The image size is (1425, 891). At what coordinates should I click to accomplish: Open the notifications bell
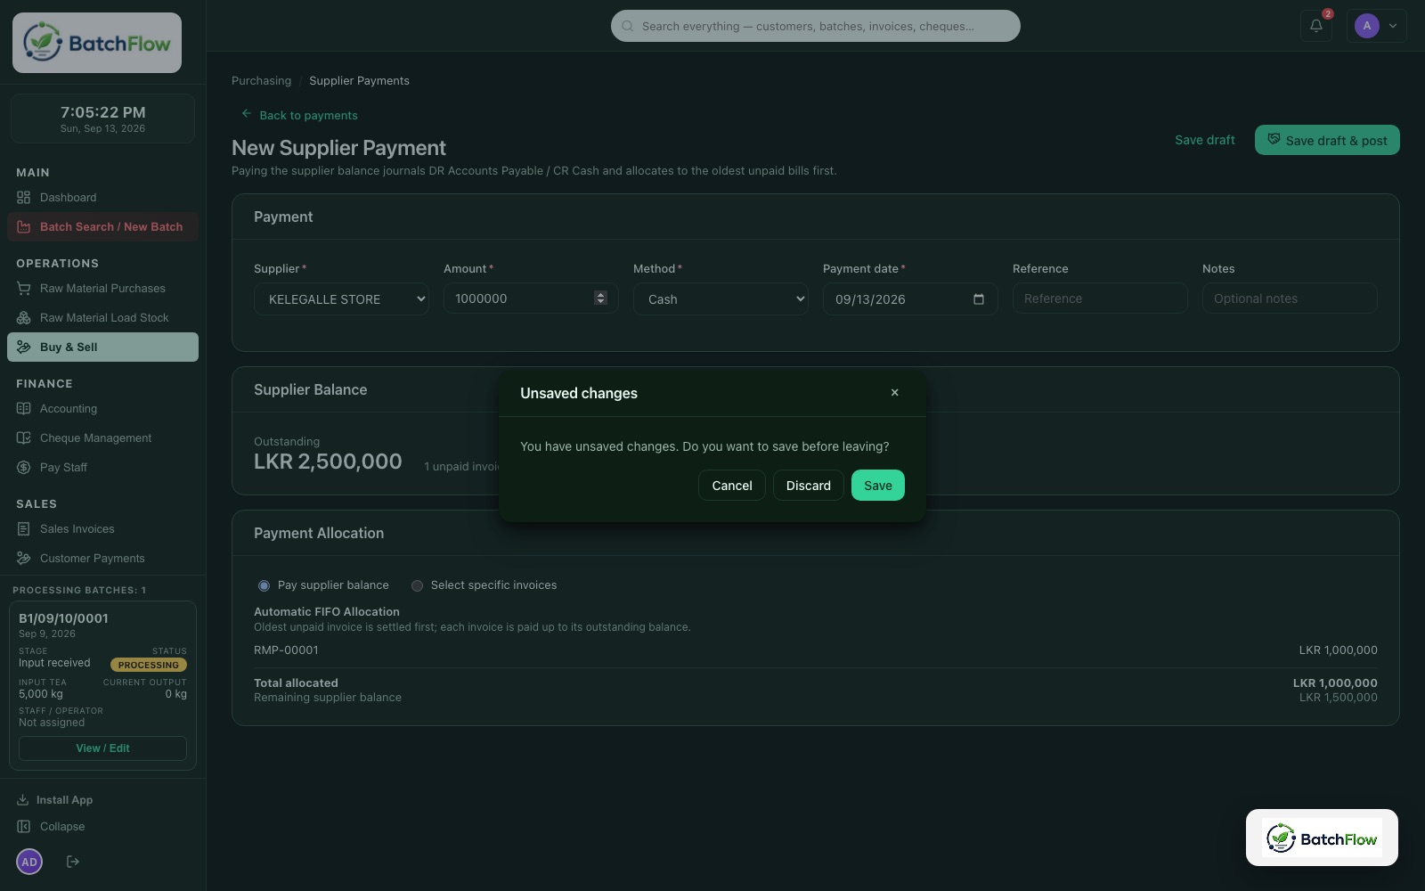[x=1315, y=26]
